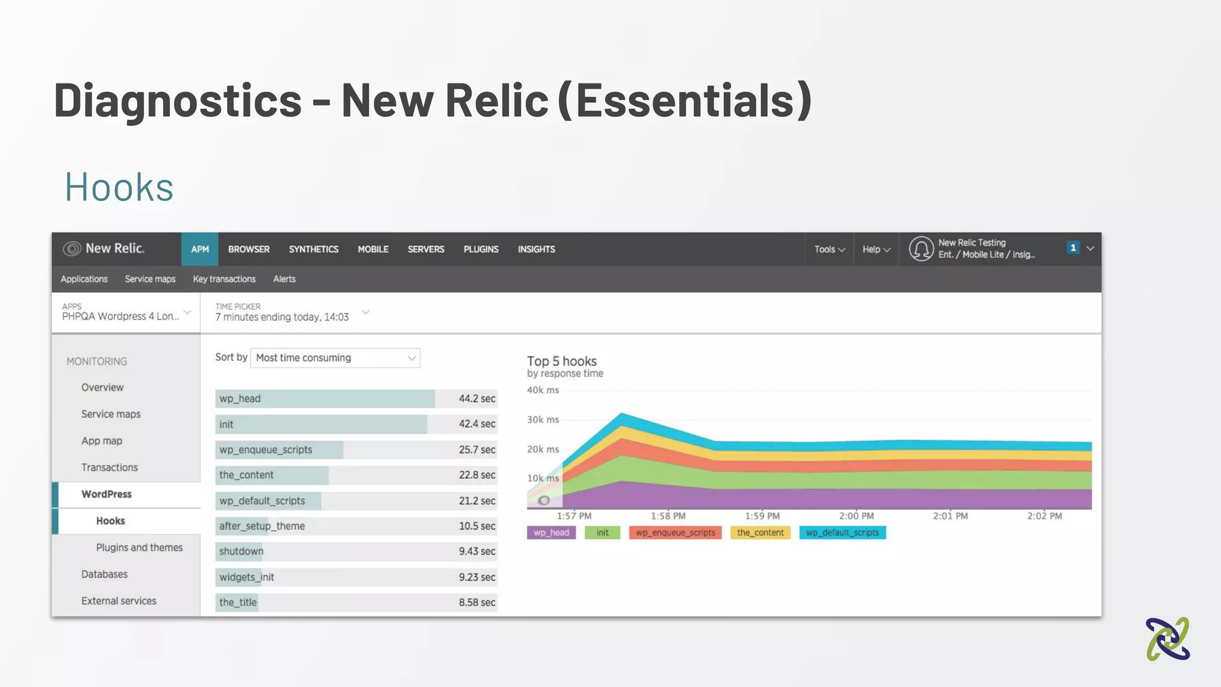Viewport: 1221px width, 687px height.
Task: Open the Tools dropdown
Action: point(829,249)
